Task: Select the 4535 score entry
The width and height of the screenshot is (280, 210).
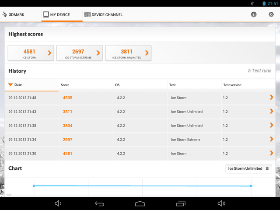Action: (x=67, y=98)
